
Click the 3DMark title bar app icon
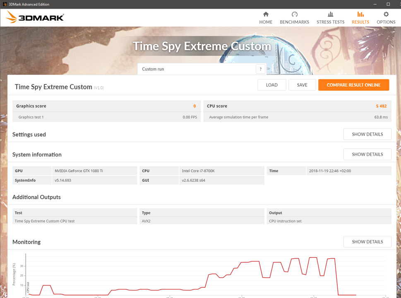click(5, 4)
